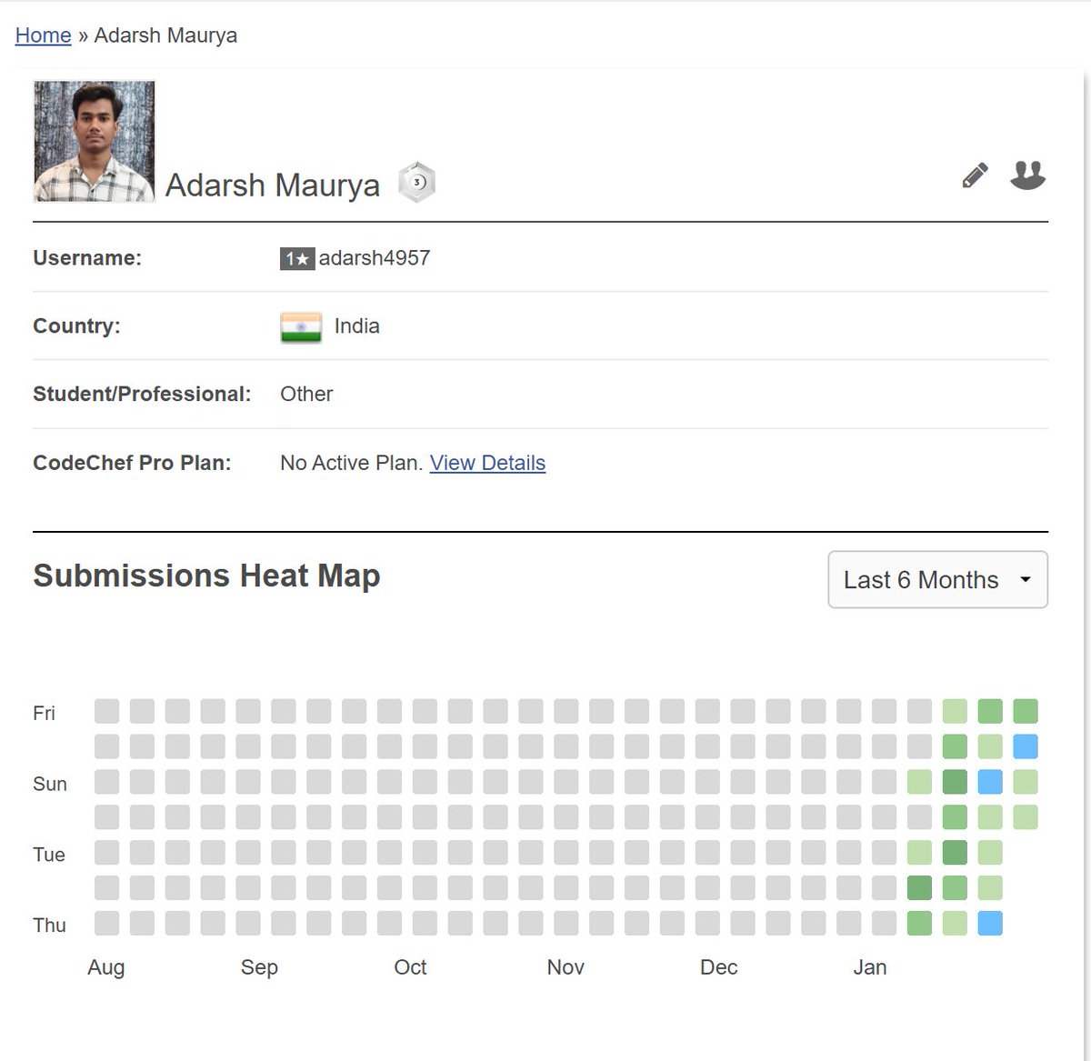Screen dimensions: 1091x1061
Task: Click the country name India
Action: (x=357, y=326)
